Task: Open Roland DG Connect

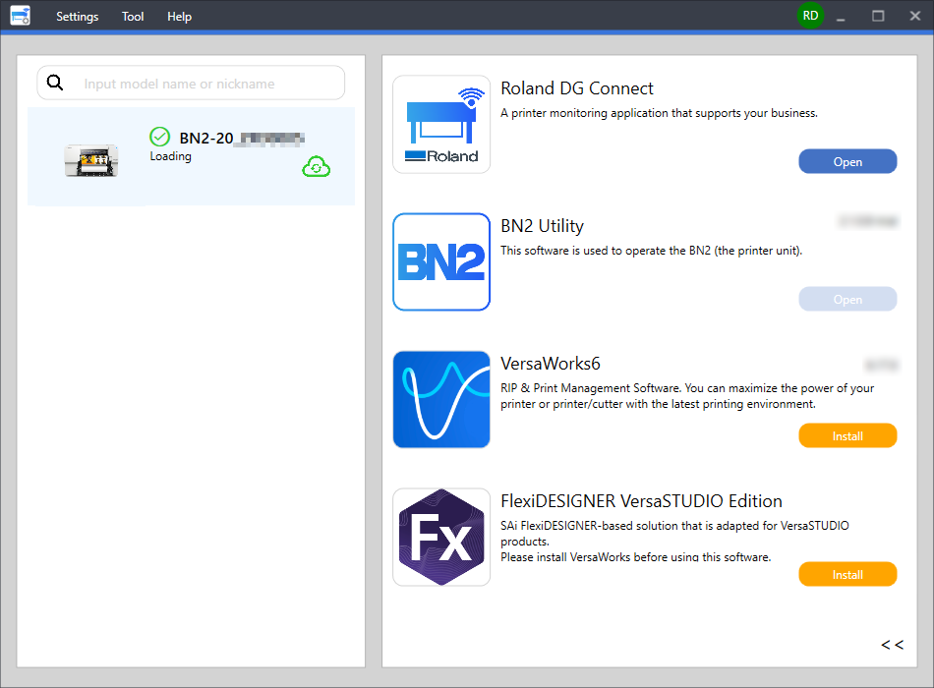Action: click(847, 161)
